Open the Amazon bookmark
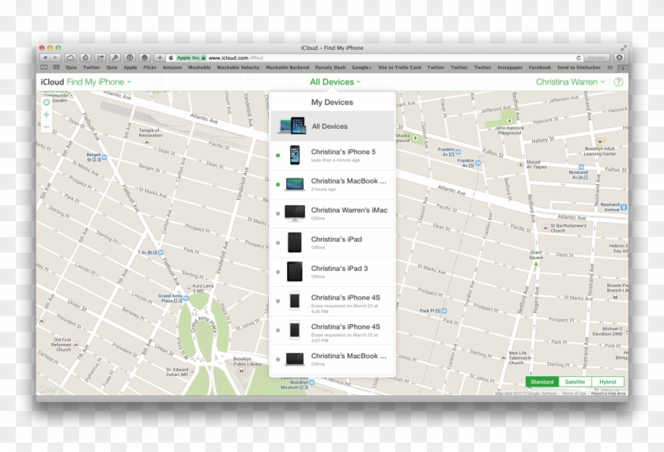Image resolution: width=664 pixels, height=452 pixels. point(172,67)
